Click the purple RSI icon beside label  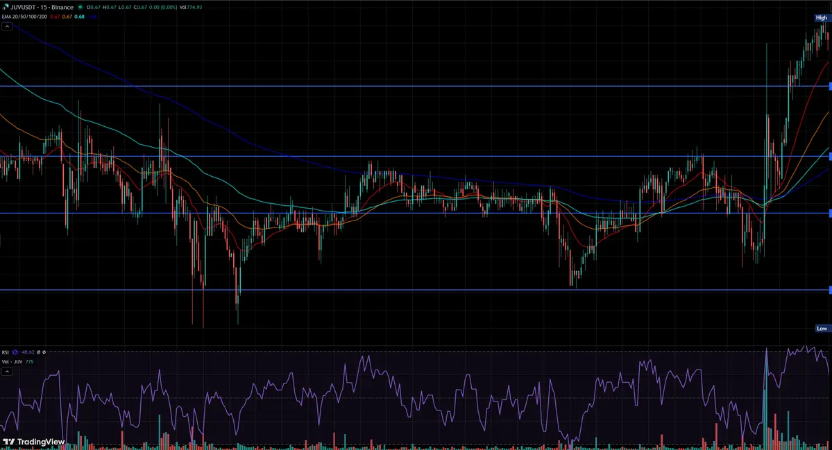tap(15, 352)
